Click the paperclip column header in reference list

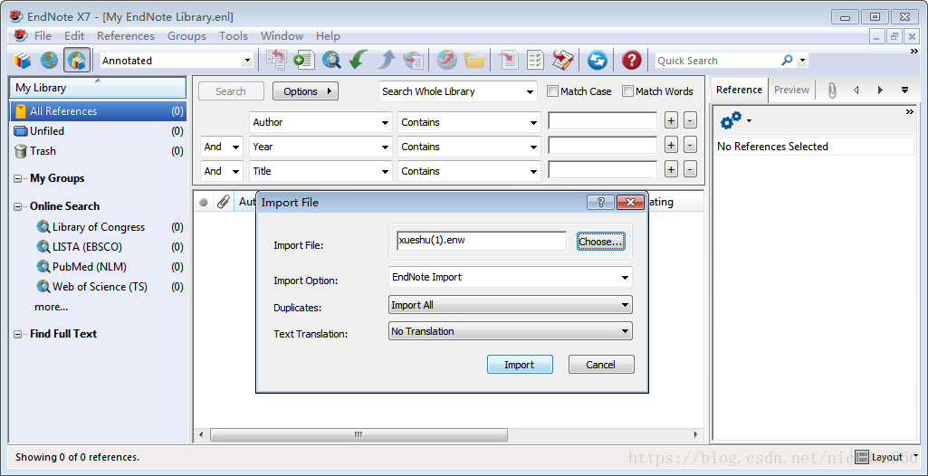pyautogui.click(x=223, y=202)
